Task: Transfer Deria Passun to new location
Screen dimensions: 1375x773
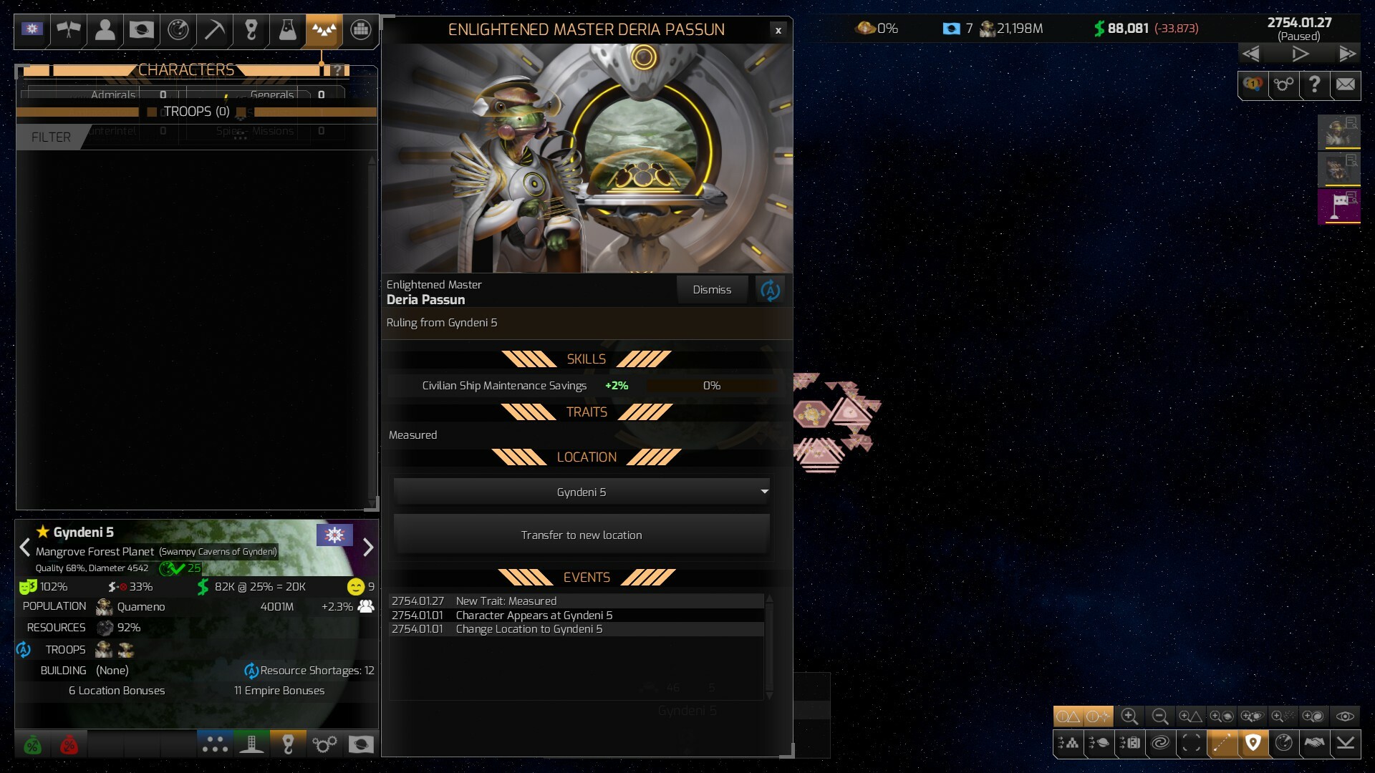Action: click(x=582, y=535)
